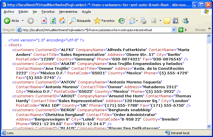Click the CustomerID value "ALFKI"
Viewport: 213px width, 137px height.
pos(68,50)
